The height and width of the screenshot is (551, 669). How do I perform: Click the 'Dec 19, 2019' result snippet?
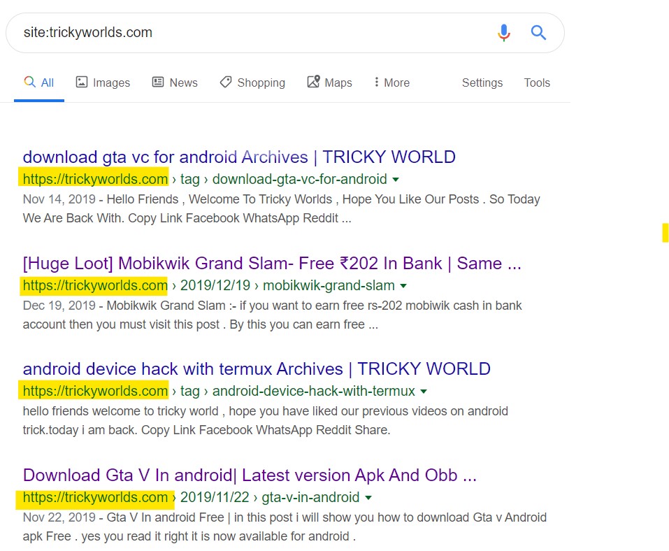pos(272,315)
